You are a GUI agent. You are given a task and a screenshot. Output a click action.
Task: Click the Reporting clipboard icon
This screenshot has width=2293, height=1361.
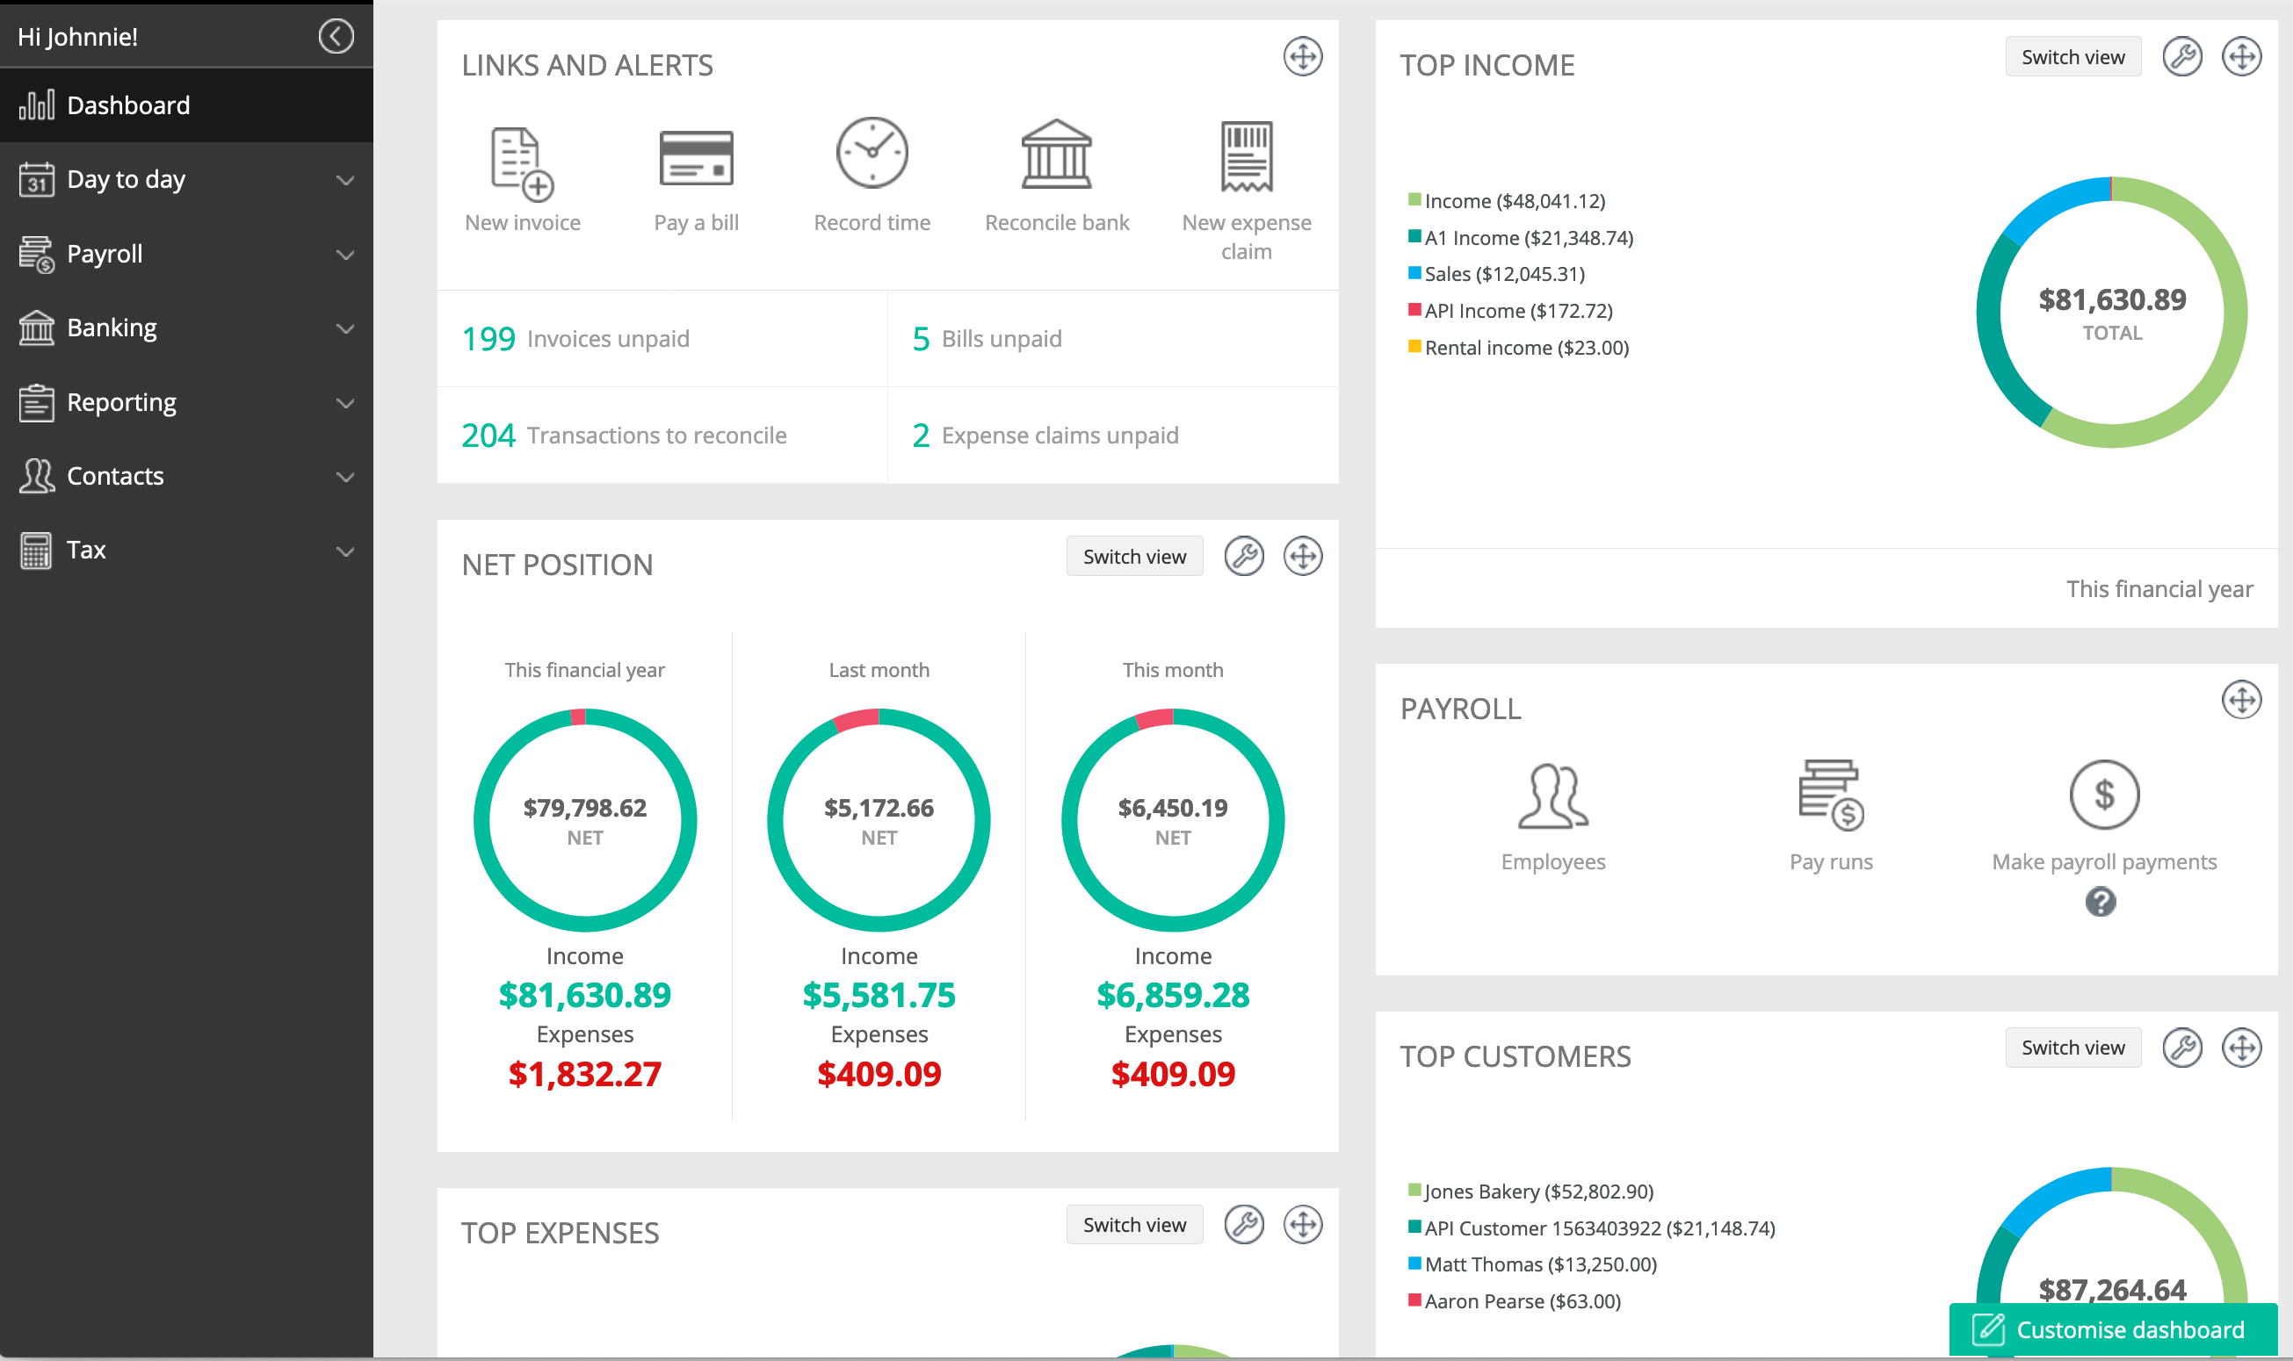pyautogui.click(x=37, y=403)
